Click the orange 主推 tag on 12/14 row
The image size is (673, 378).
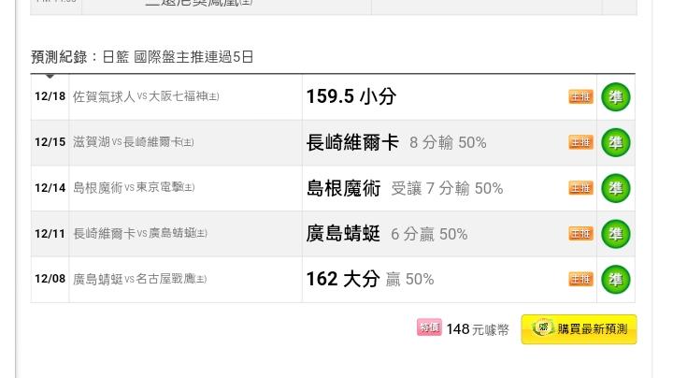580,188
